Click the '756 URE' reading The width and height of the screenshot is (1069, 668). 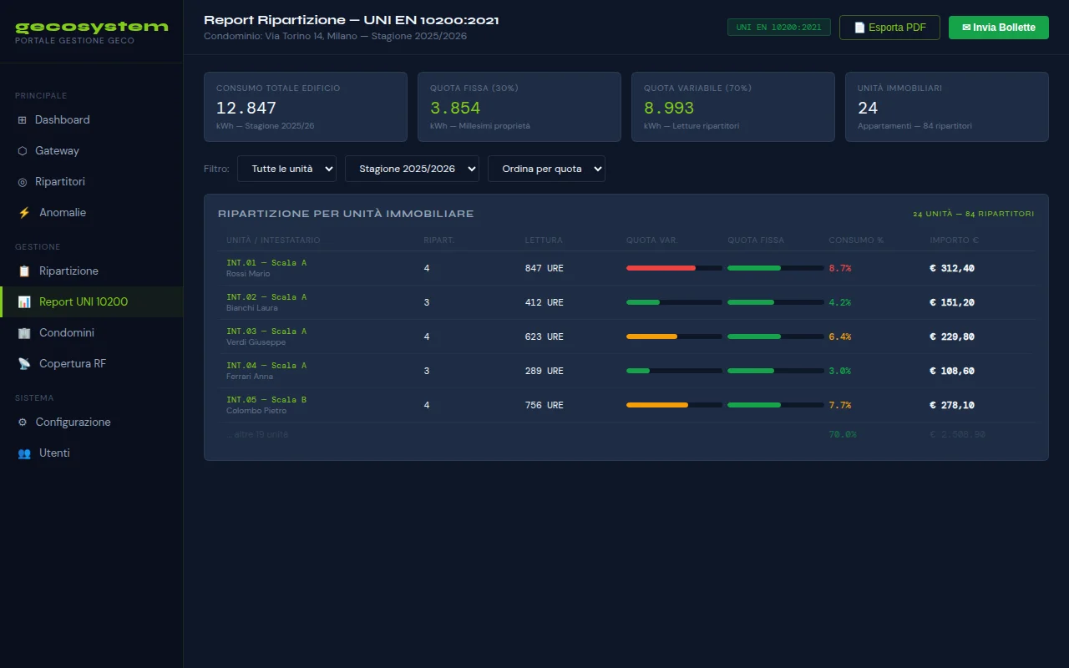[x=545, y=405]
